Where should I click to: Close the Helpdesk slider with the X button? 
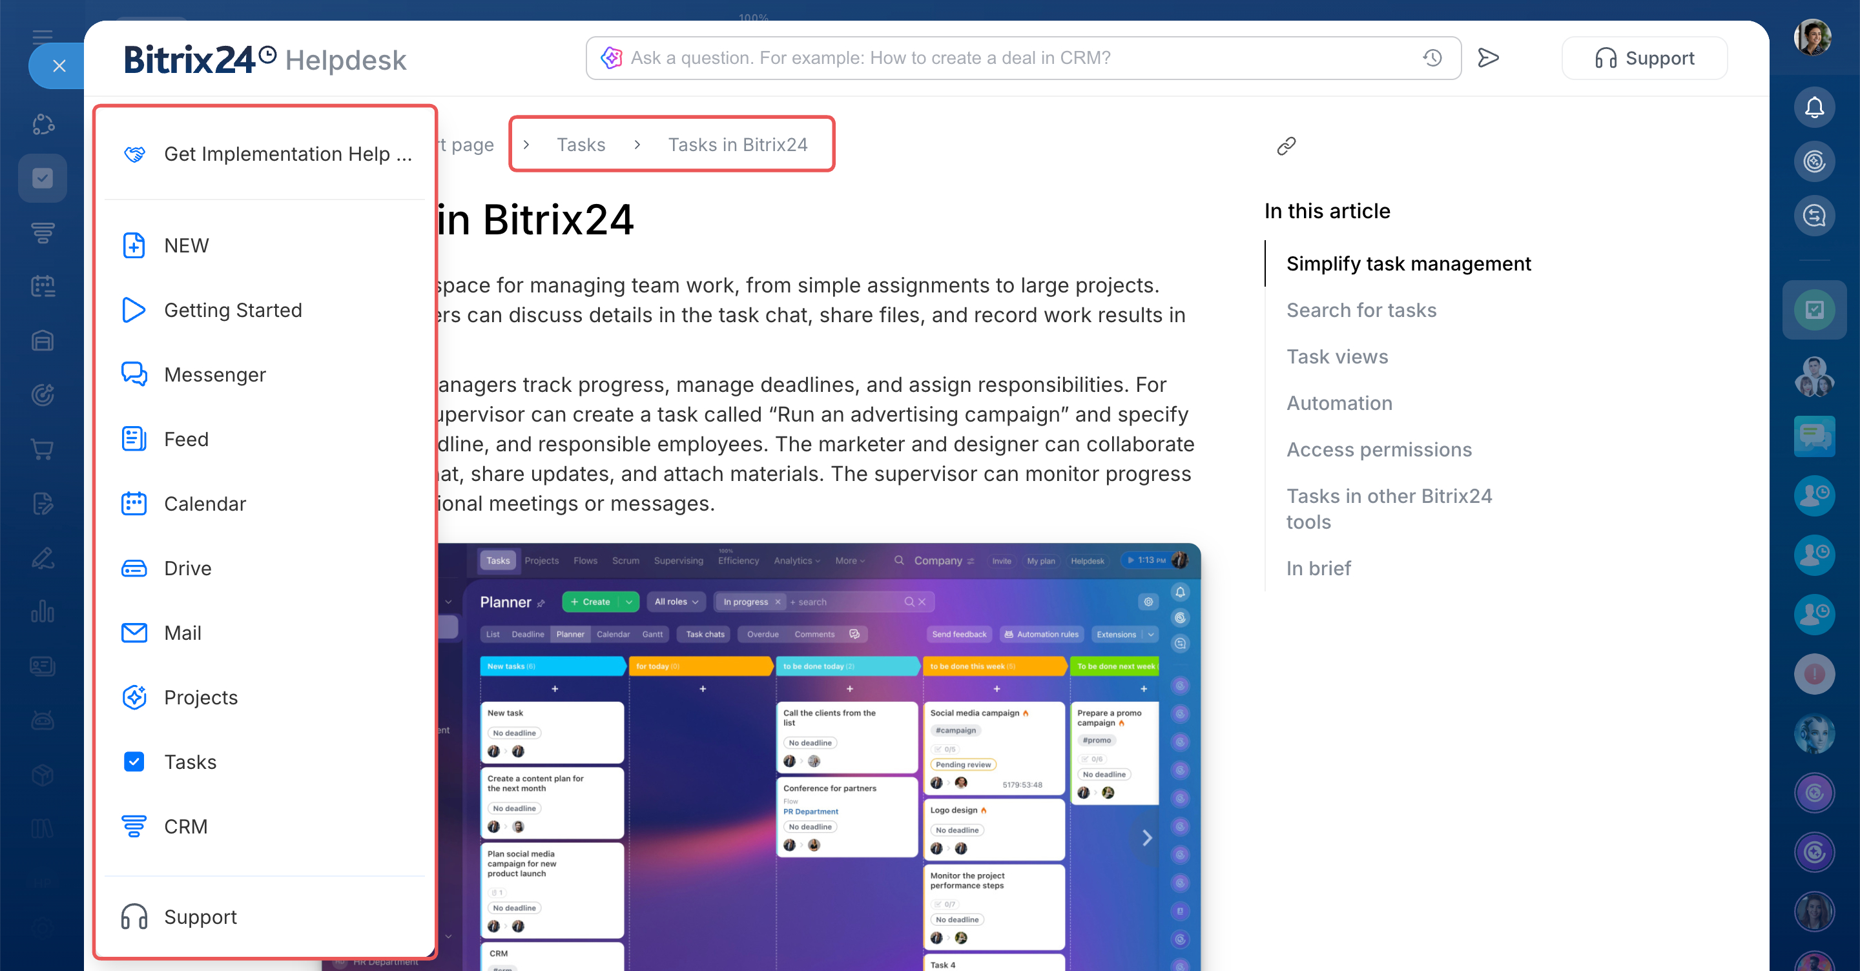click(59, 66)
